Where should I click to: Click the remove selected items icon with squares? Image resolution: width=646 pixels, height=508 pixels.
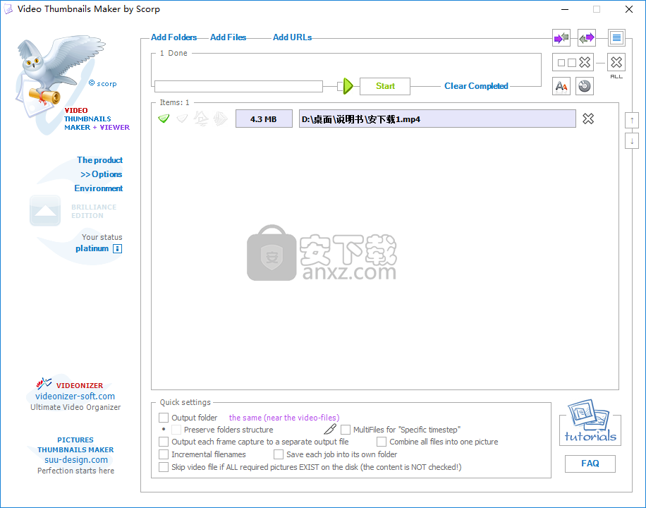[x=573, y=62]
